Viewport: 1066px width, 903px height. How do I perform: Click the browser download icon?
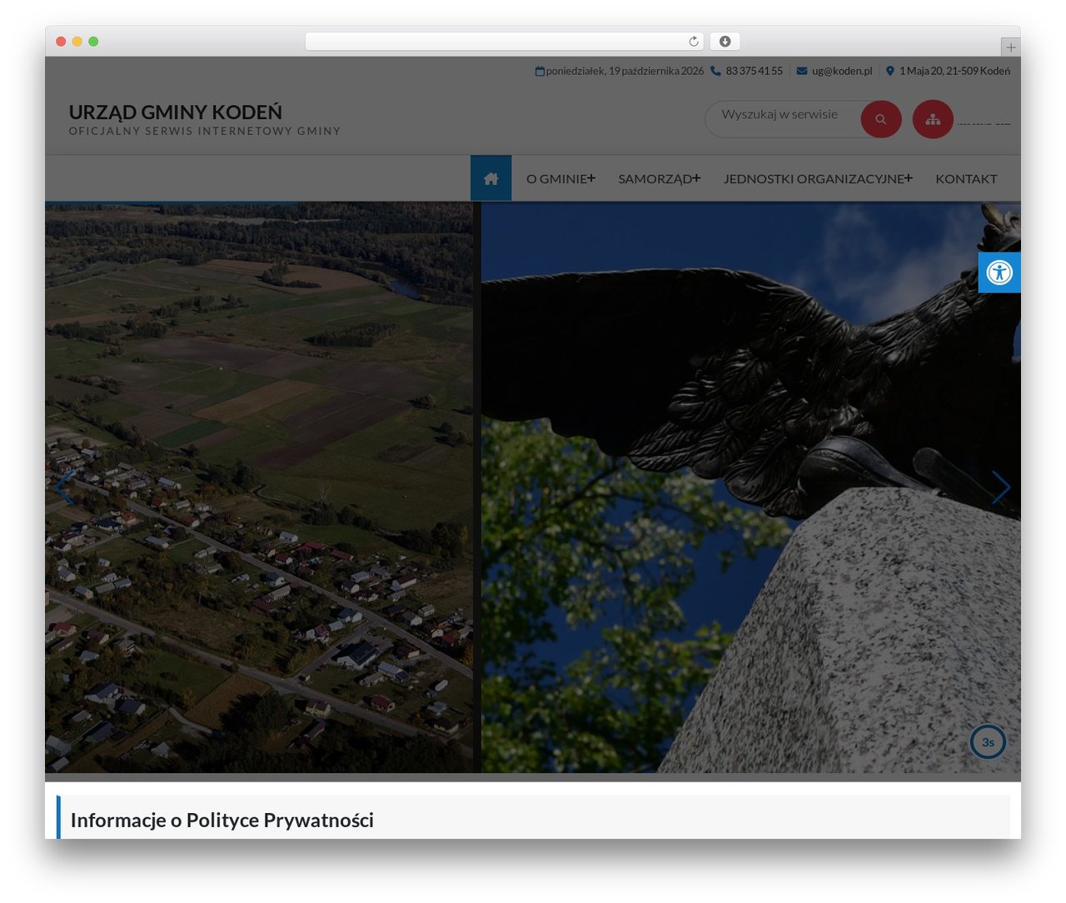(725, 42)
